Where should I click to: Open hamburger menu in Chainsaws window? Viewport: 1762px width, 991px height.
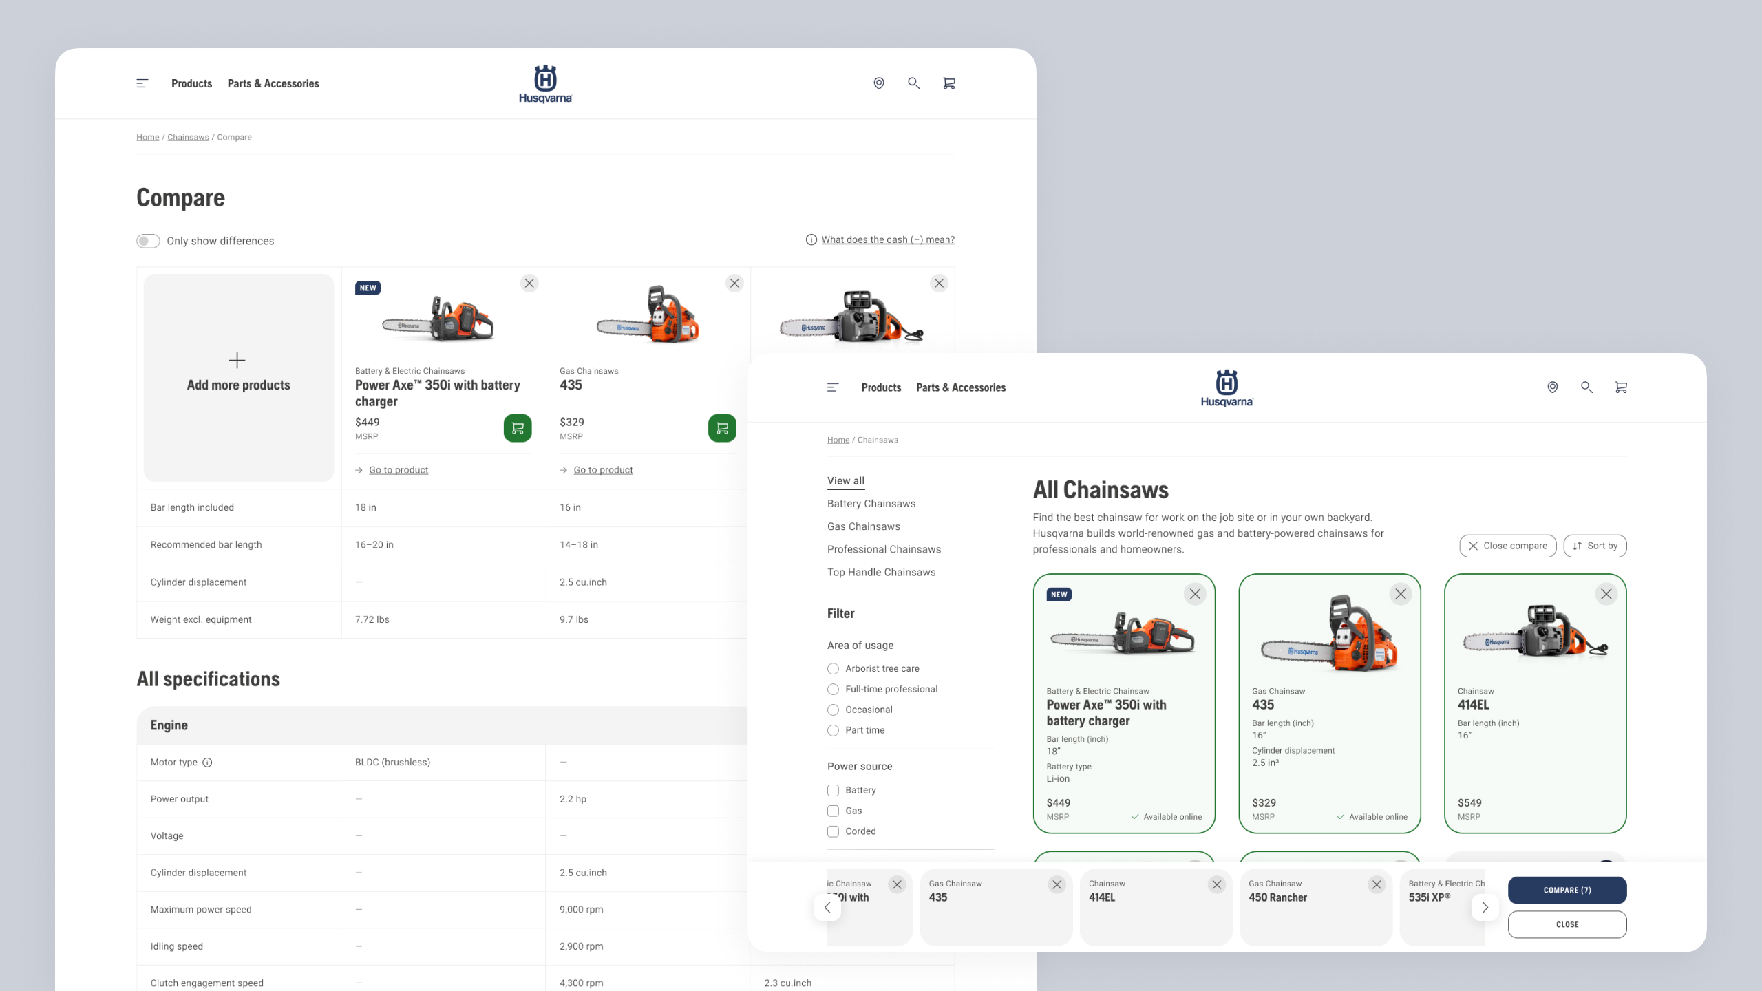833,387
